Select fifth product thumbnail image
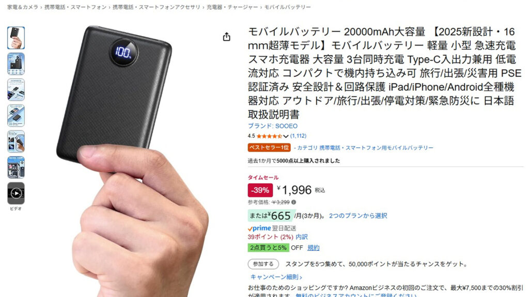 16,141
